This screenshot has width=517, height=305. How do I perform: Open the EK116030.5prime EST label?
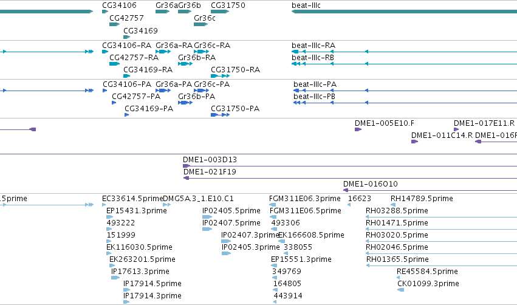pos(139,247)
